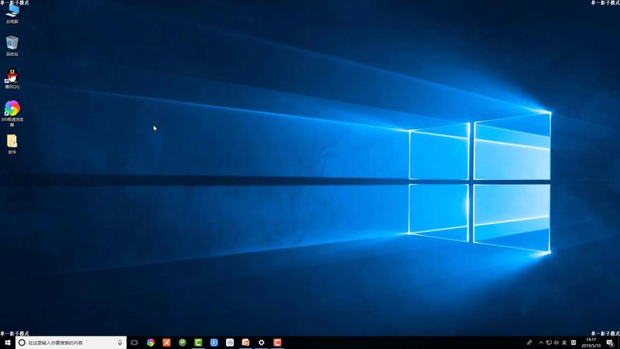Launch the blue circular K taskbar app
The width and height of the screenshot is (620, 349).
click(214, 343)
